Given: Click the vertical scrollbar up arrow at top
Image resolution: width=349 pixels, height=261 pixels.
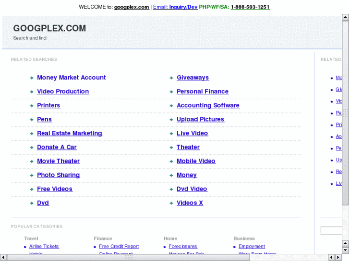Looking at the screenshot, I should pyautogui.click(x=346, y=17).
